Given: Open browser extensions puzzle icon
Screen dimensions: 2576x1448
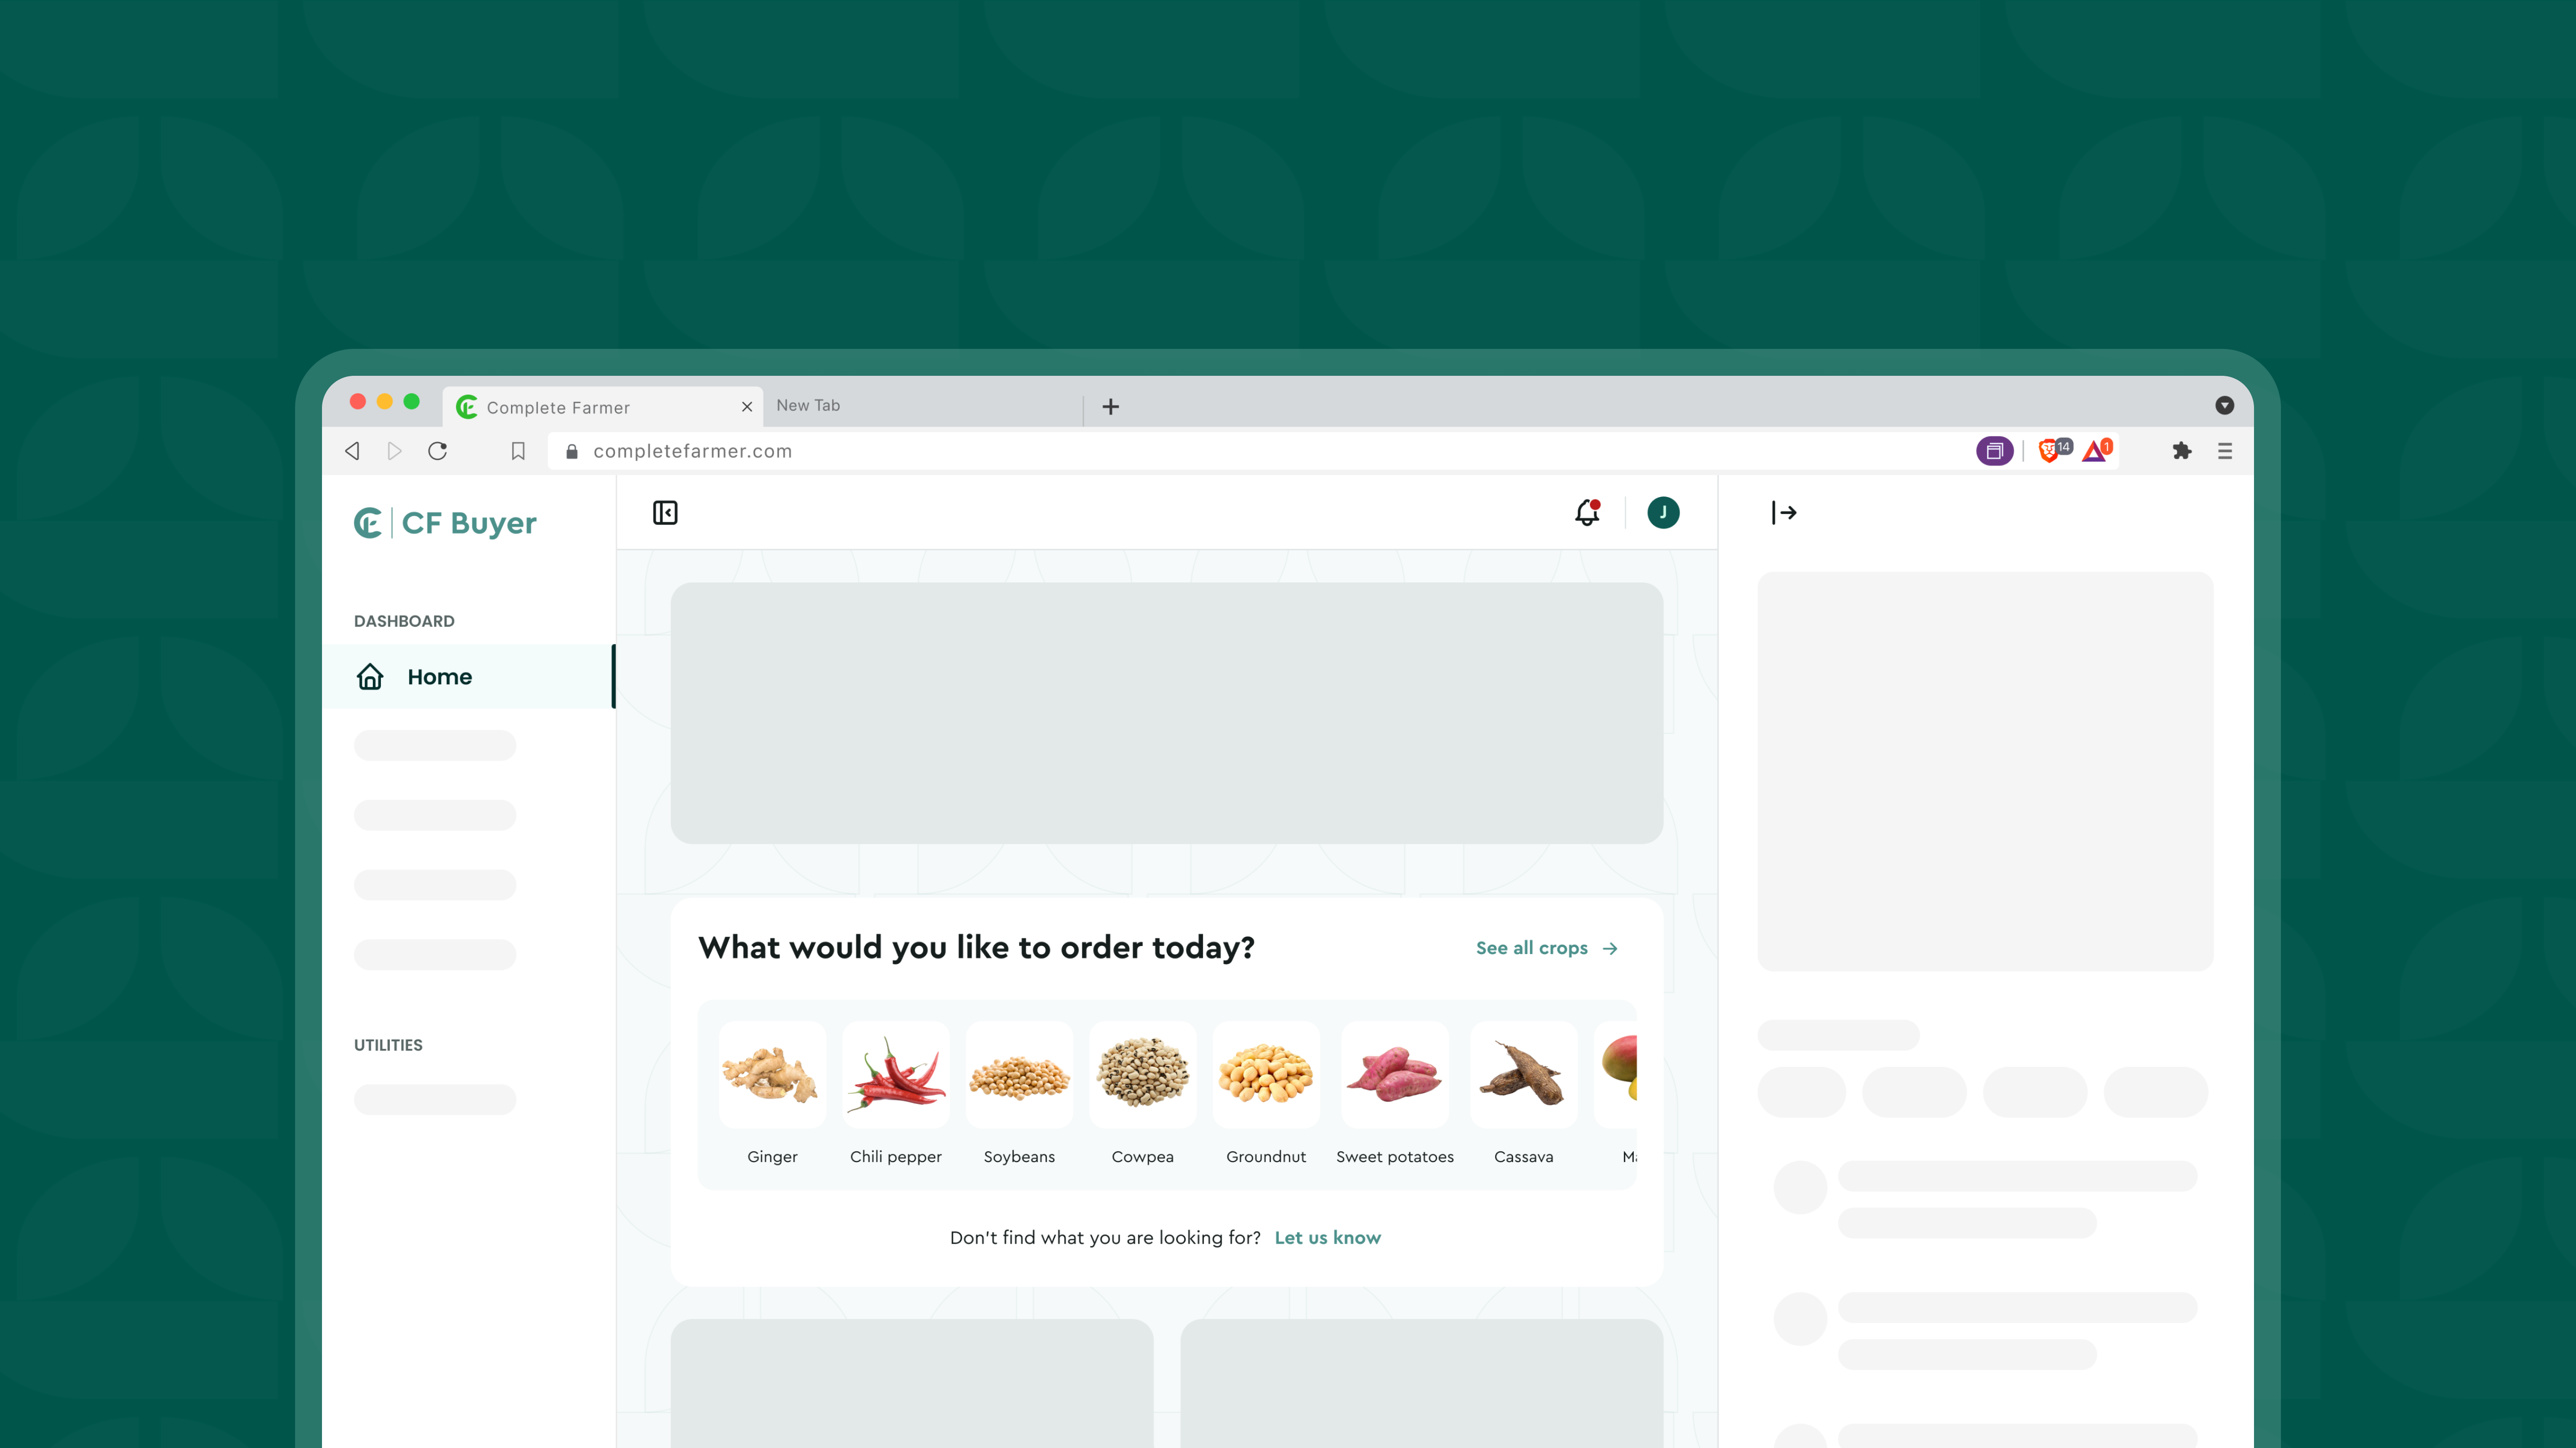Looking at the screenshot, I should (2182, 451).
